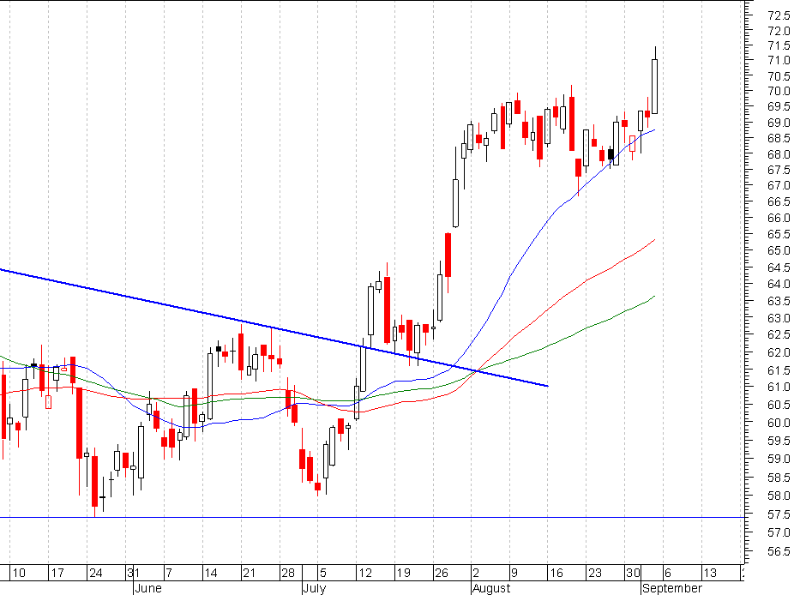Pick the 56.5 value on price axis
Viewport: 794px width, 595px height.
point(779,552)
